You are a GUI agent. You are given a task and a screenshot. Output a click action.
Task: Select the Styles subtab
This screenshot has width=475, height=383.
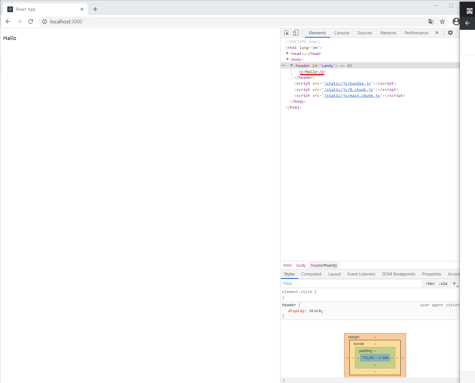289,274
